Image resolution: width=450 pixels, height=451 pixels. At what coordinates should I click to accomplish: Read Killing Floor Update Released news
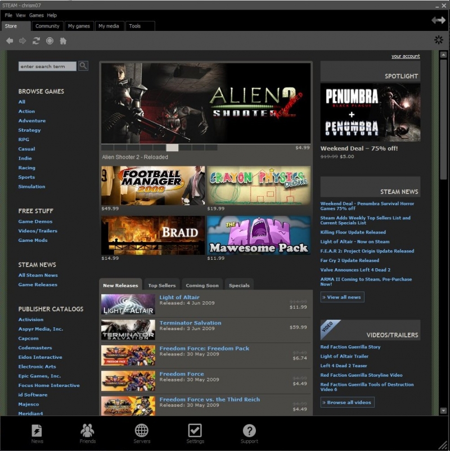pyautogui.click(x=353, y=232)
